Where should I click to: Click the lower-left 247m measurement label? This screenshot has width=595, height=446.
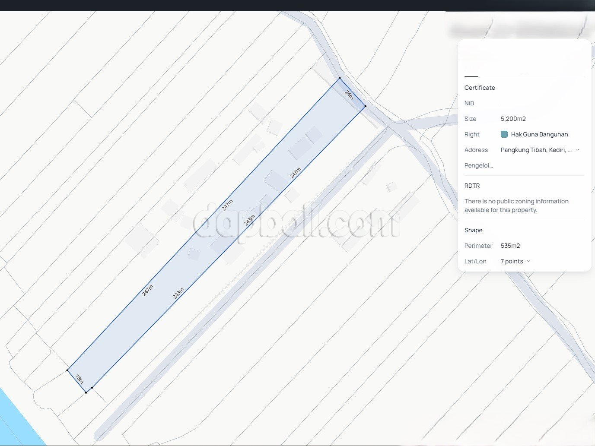click(148, 290)
